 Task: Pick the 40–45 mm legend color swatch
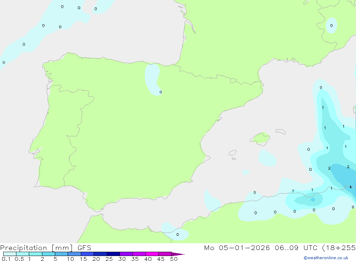[x=152, y=254]
